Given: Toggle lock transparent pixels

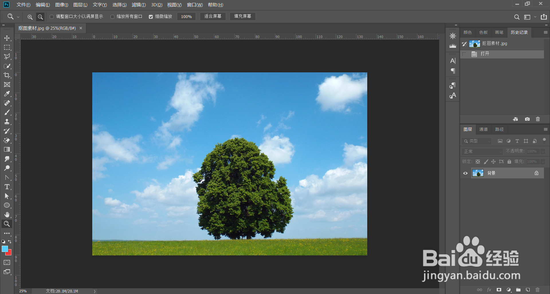Looking at the screenshot, I should click(478, 162).
